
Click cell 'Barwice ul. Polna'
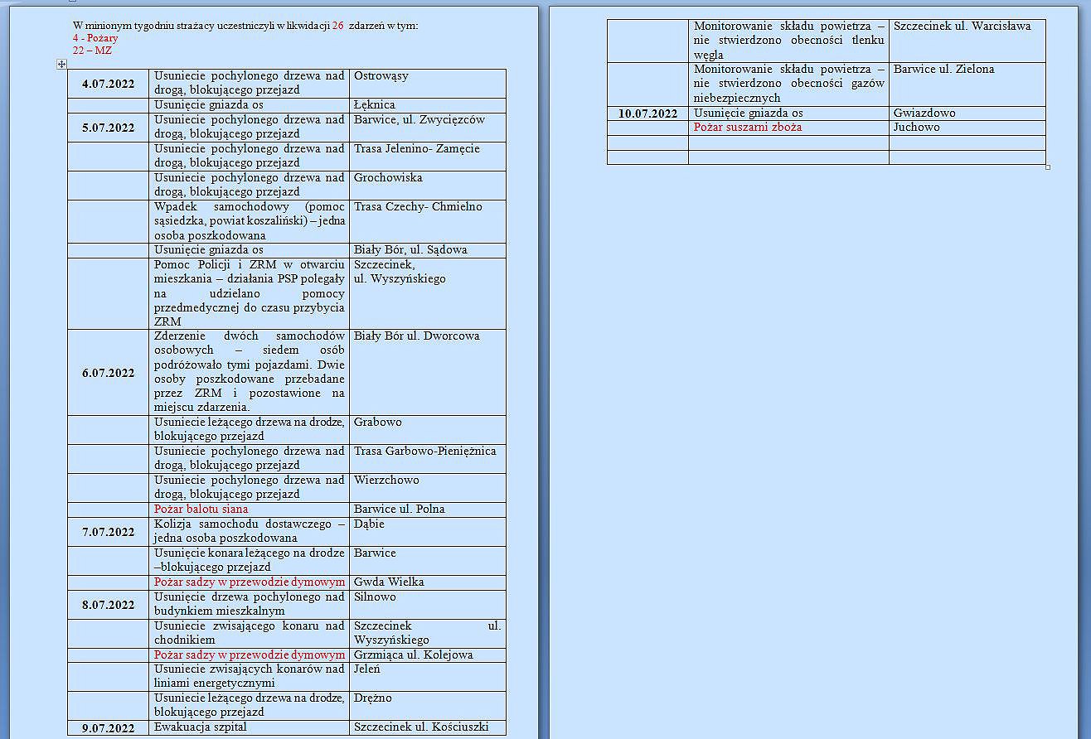427,510
